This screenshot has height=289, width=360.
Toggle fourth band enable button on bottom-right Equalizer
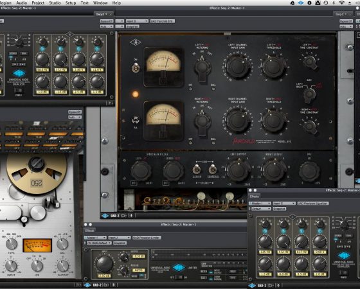click(x=320, y=231)
